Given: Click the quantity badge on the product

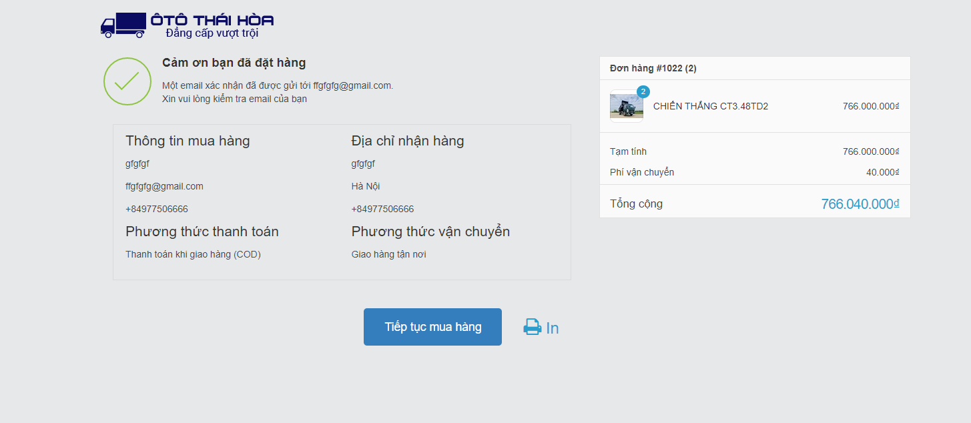Looking at the screenshot, I should [x=643, y=91].
